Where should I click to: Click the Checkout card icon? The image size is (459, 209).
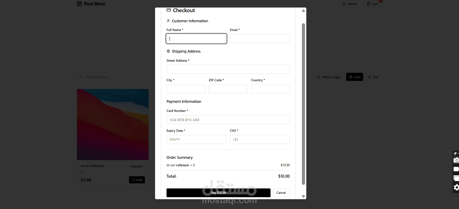pyautogui.click(x=169, y=10)
